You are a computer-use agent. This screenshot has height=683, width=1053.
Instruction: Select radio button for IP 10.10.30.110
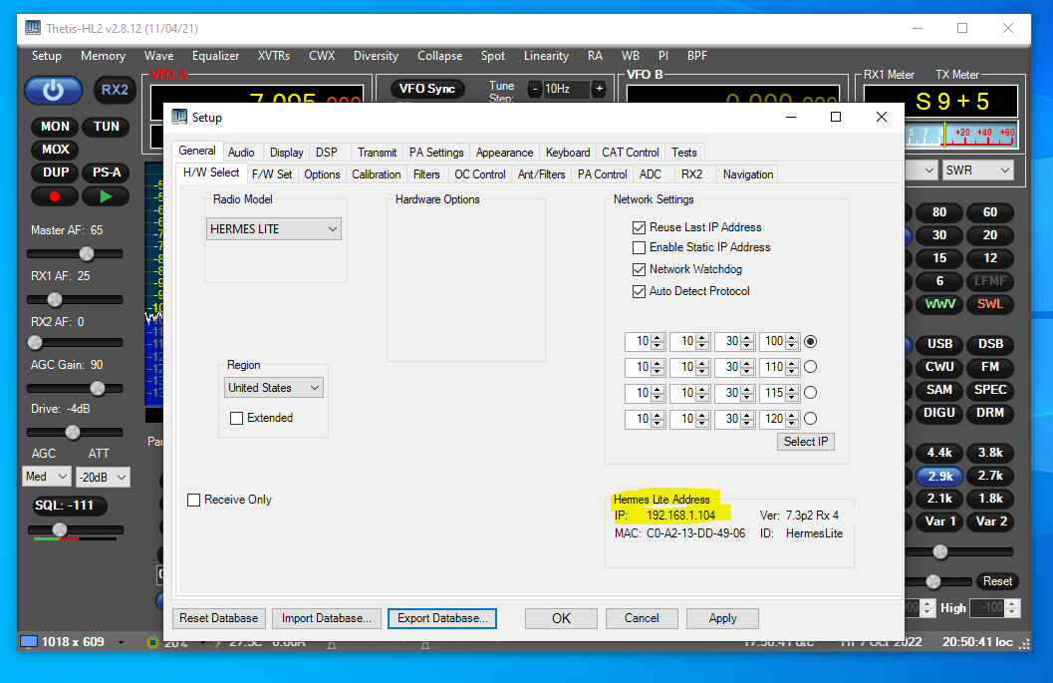(811, 367)
